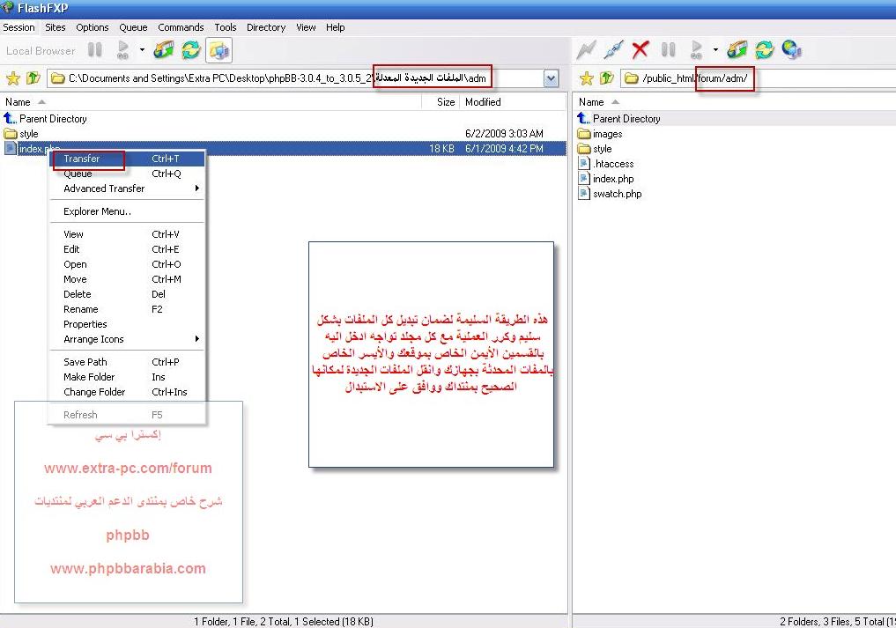
Task: Expand the local path history dropdown
Action: coord(551,78)
